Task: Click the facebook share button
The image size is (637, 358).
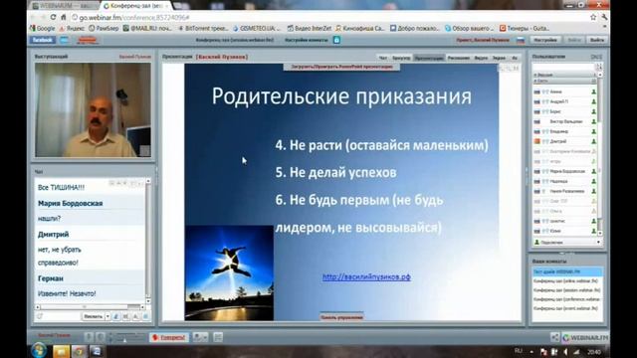Action: tap(42, 40)
